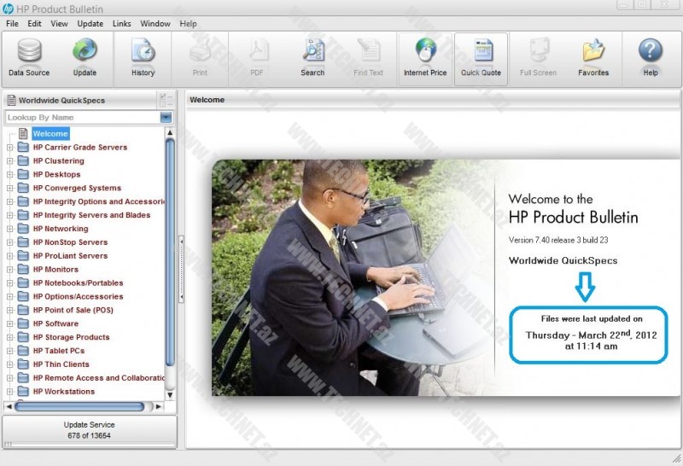
Task: Click the Lookup By Name input field
Action: tap(83, 117)
